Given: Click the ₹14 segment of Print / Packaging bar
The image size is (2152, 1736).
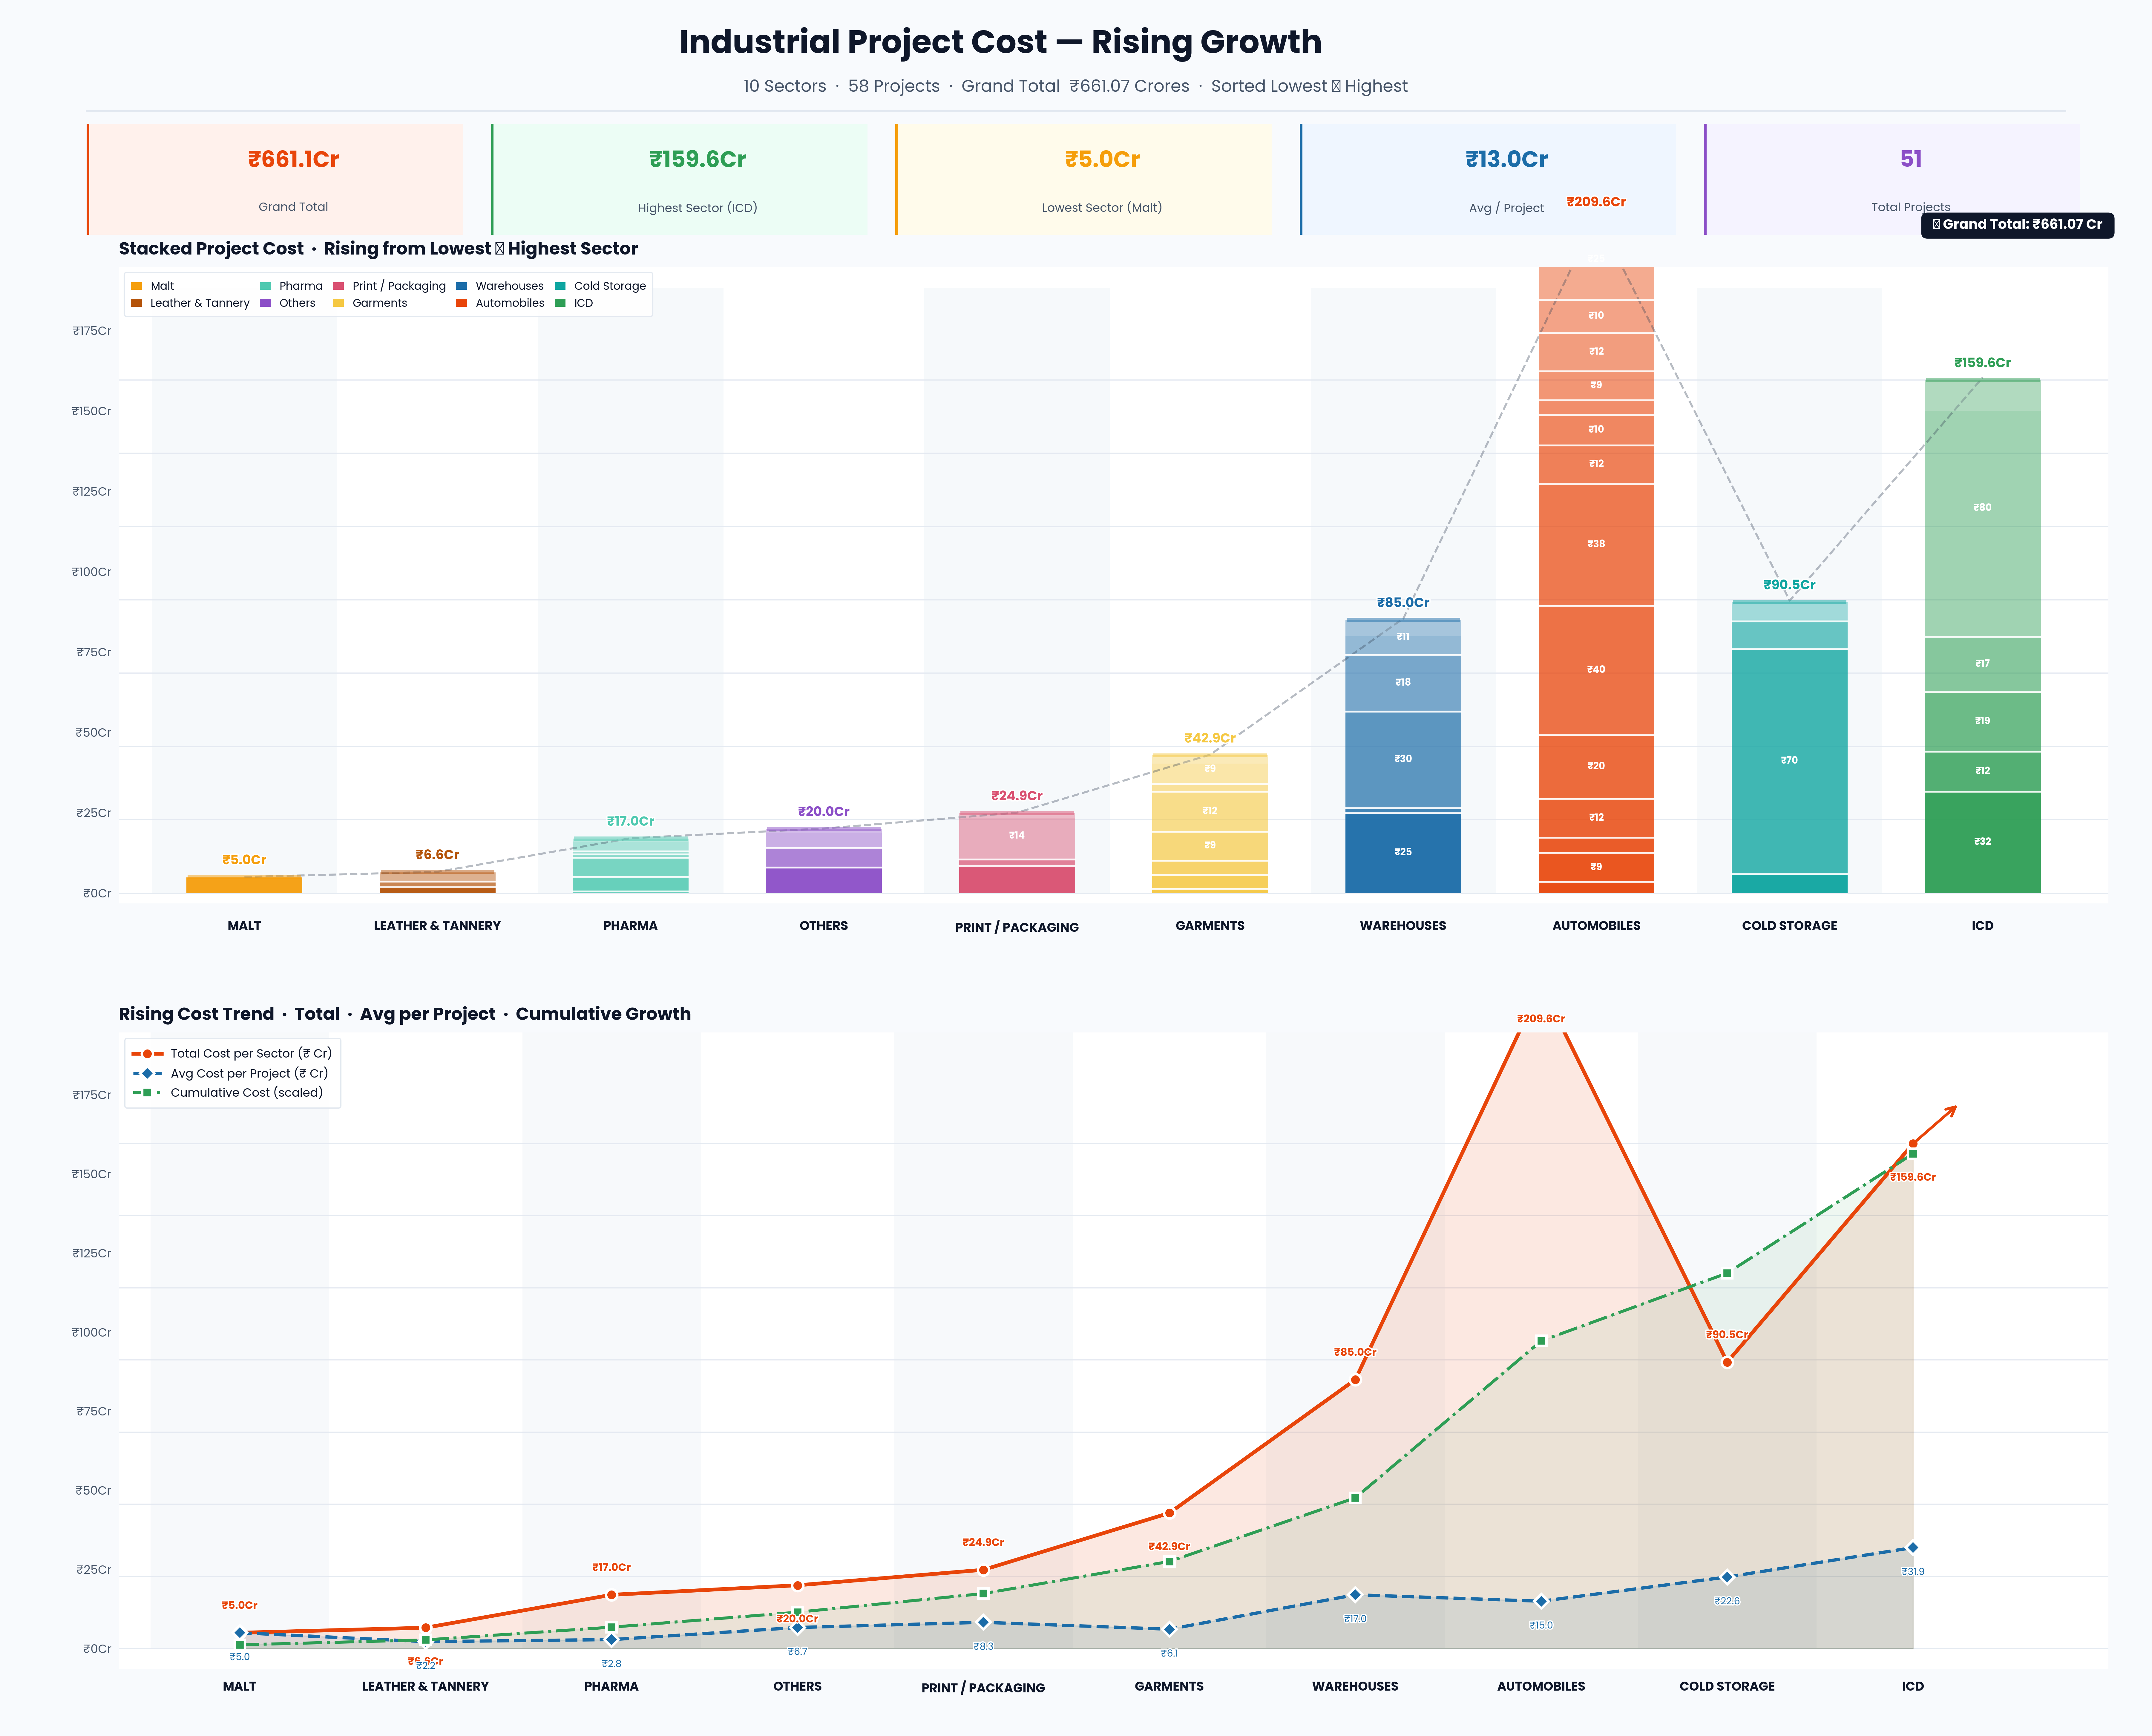Looking at the screenshot, I should [x=1017, y=836].
